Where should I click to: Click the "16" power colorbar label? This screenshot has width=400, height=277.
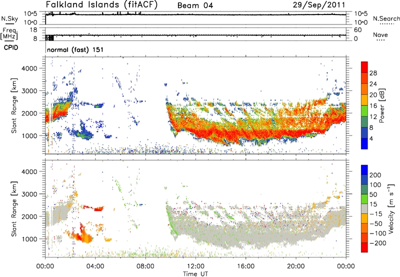[x=373, y=106]
